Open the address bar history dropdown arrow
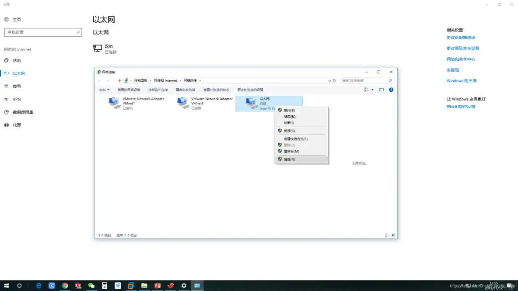The image size is (518, 291). tap(329, 80)
